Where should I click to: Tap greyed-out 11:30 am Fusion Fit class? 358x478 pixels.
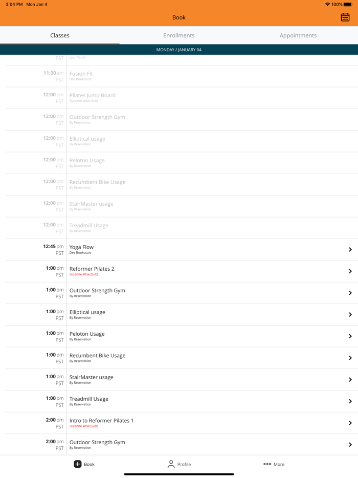click(x=182, y=76)
